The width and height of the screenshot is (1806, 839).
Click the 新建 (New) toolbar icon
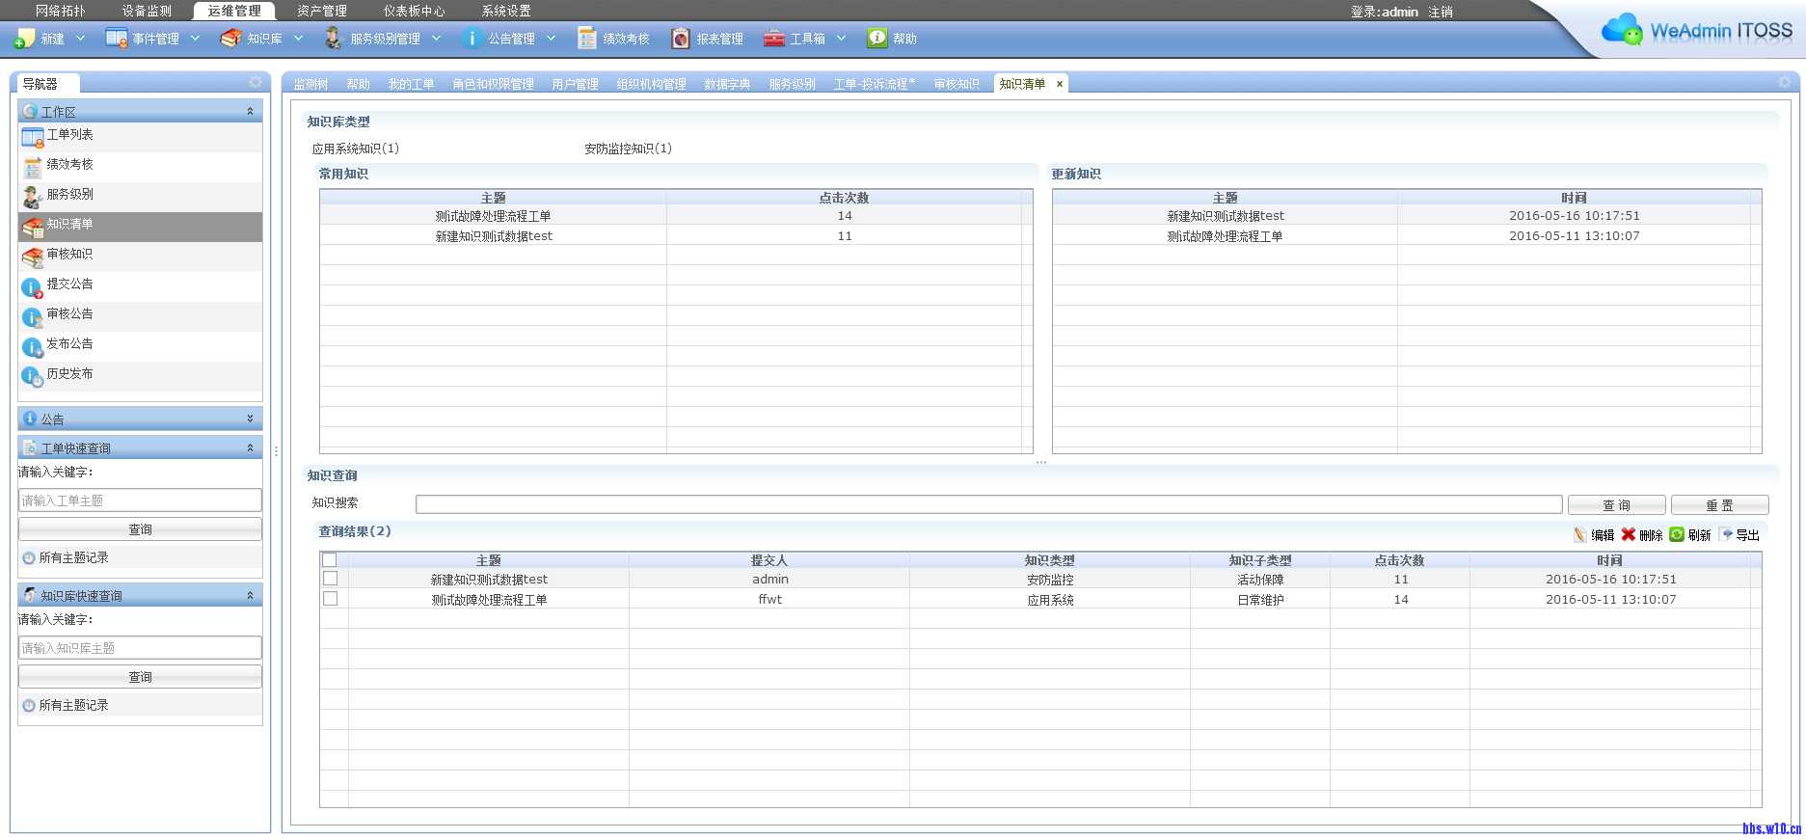[x=25, y=39]
